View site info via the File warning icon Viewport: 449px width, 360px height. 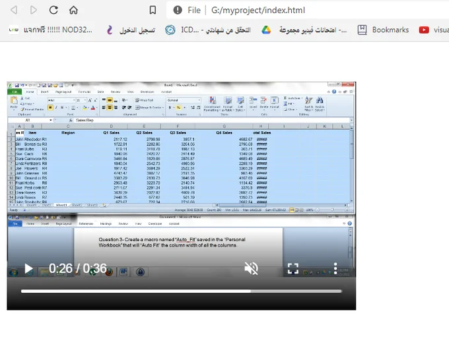(178, 11)
